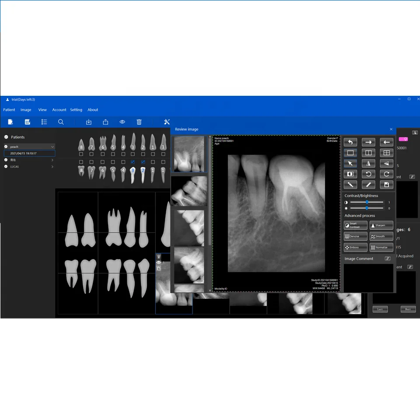Close the Review image dialog

pyautogui.click(x=391, y=129)
